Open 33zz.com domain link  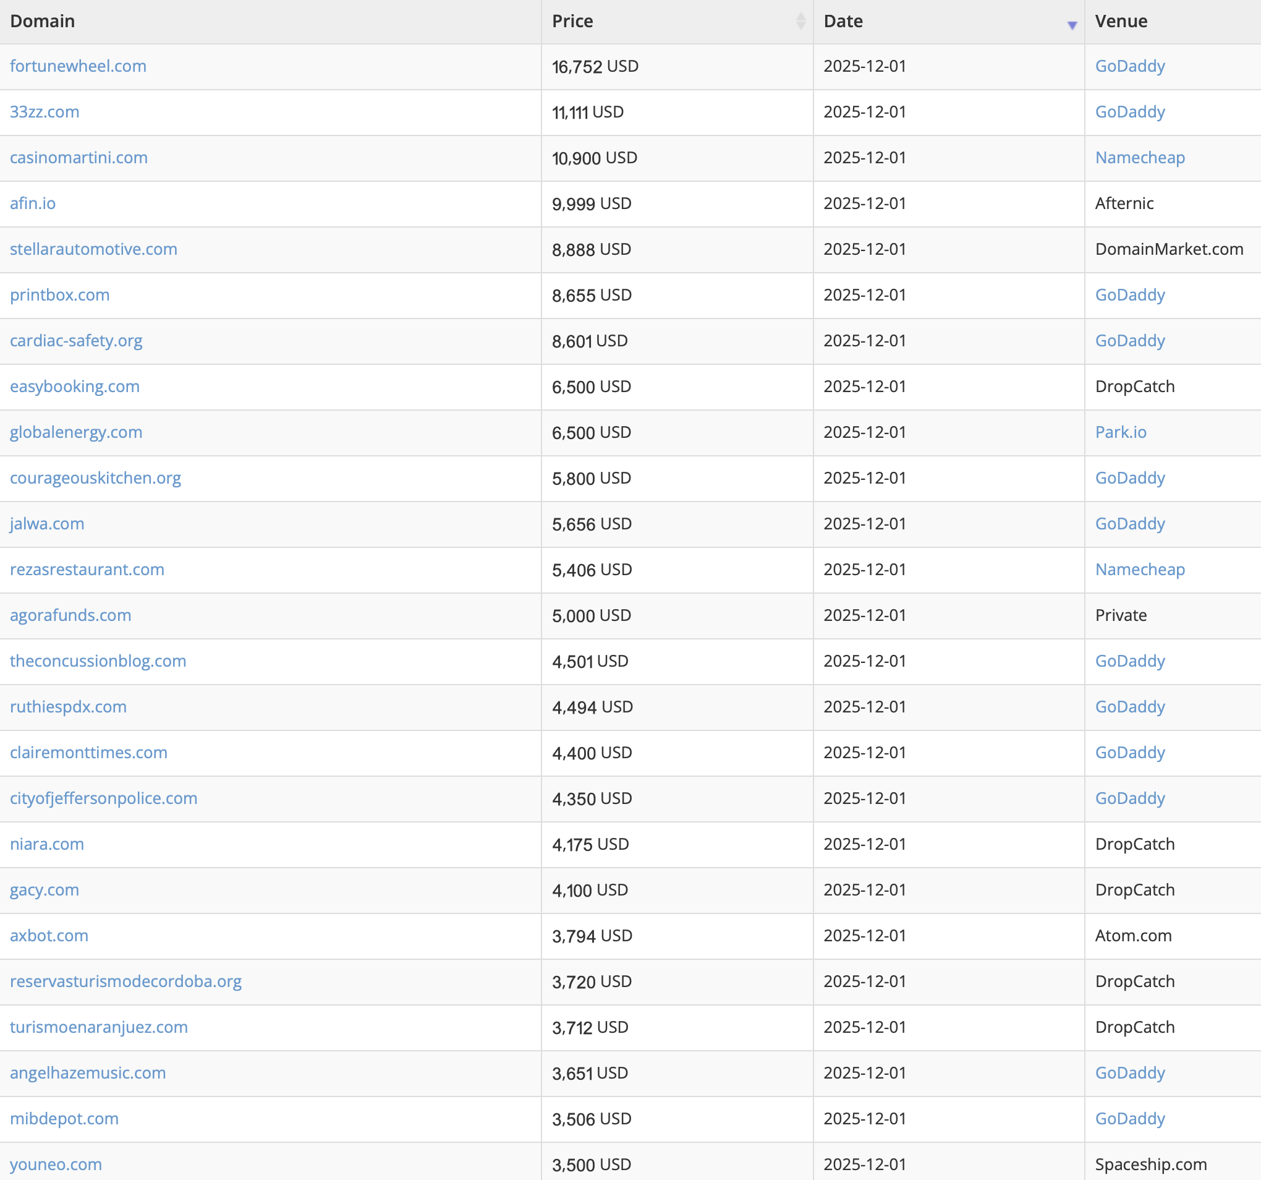point(45,112)
